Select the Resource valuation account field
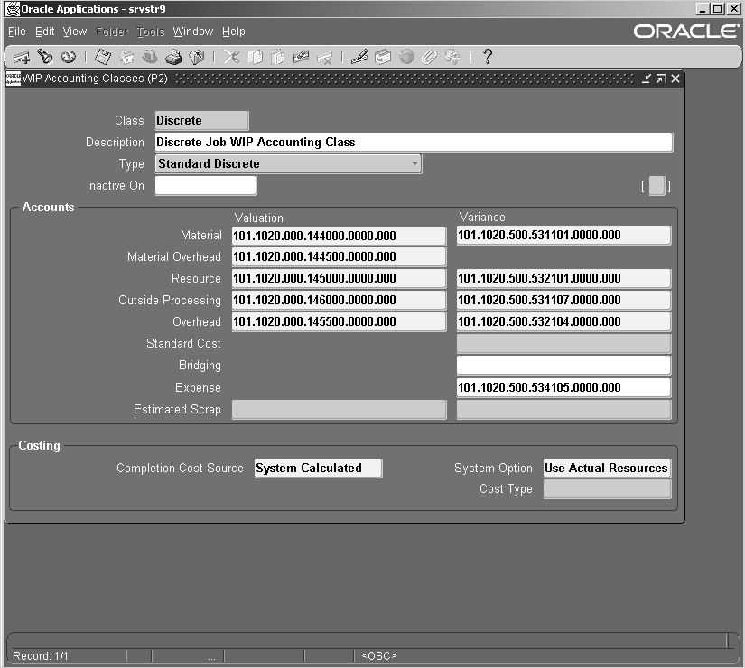745x668 pixels. [x=339, y=278]
